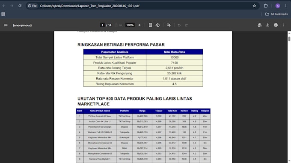291x163 pixels.
Task: Click Bukalapak platform cell
Action: pos(125,138)
